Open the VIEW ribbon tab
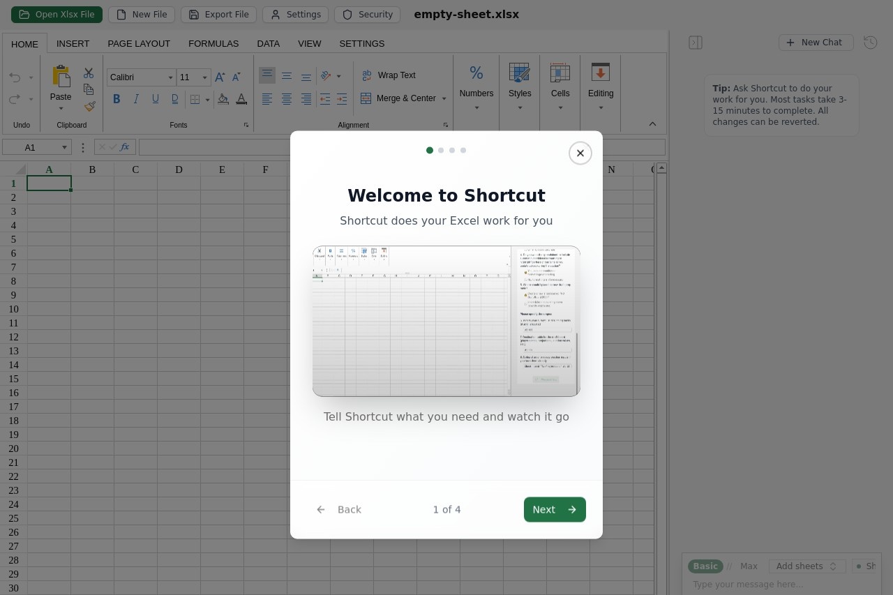Screen dimensions: 893x595 pos(309,43)
